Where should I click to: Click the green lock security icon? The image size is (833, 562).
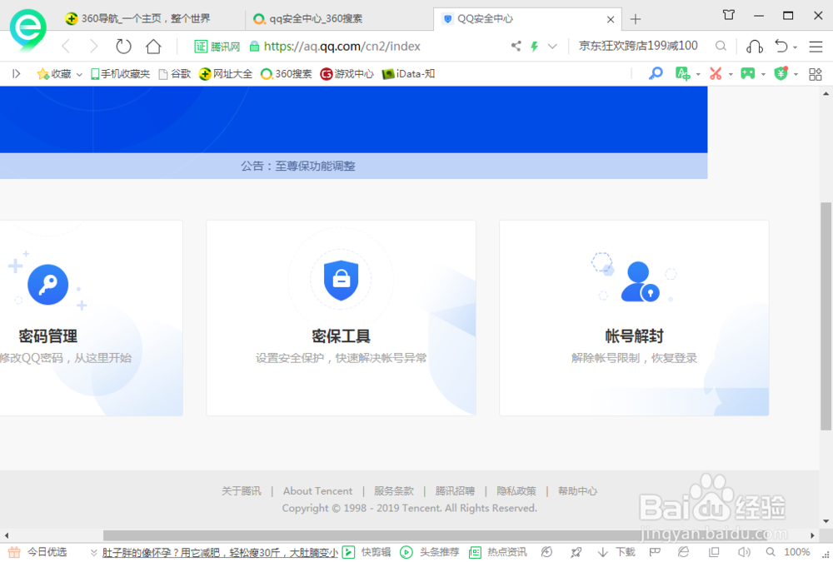254,47
